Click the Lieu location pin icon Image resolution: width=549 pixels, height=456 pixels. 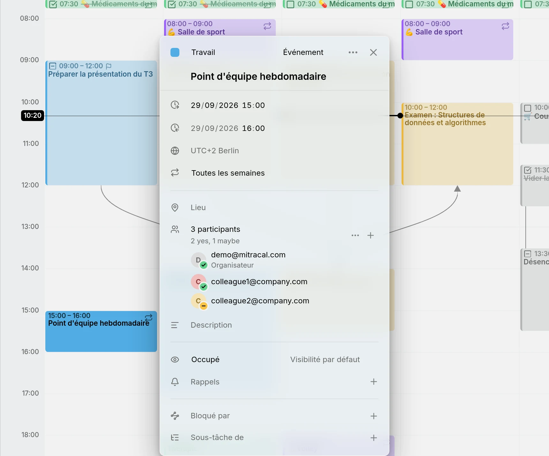pos(175,208)
